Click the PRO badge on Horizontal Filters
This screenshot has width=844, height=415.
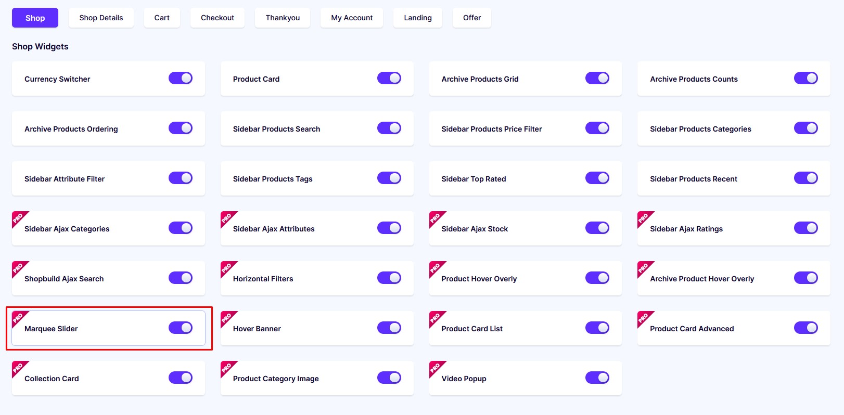(227, 268)
